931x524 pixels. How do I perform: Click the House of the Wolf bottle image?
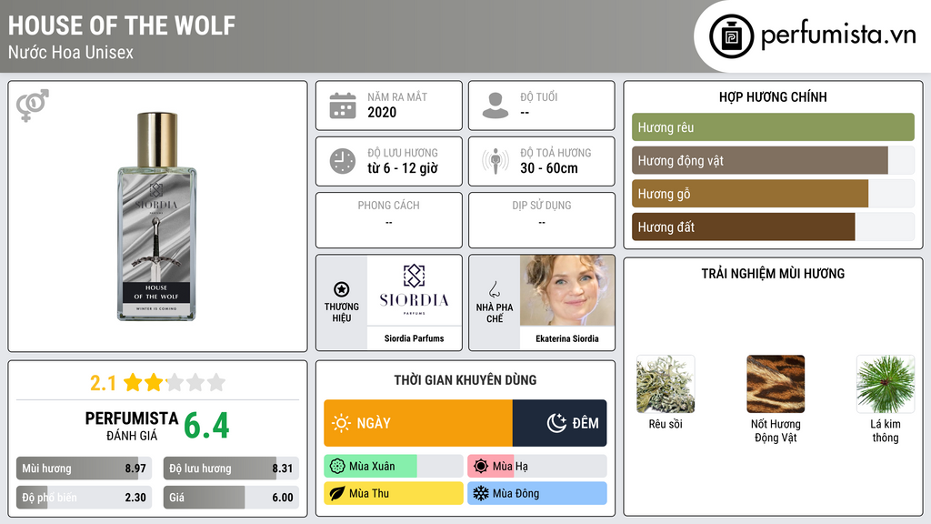pos(156,217)
